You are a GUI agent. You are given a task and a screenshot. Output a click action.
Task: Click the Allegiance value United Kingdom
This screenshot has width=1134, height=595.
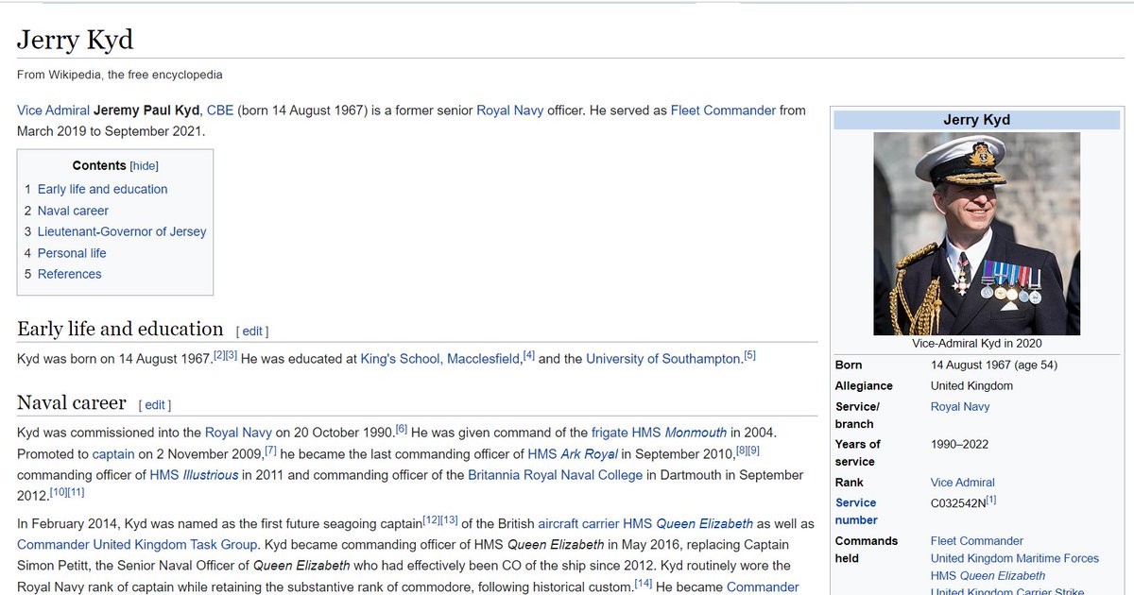point(971,385)
